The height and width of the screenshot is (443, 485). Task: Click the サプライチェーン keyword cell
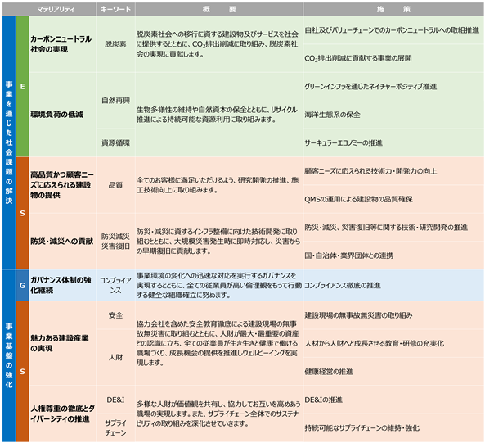coord(115,427)
